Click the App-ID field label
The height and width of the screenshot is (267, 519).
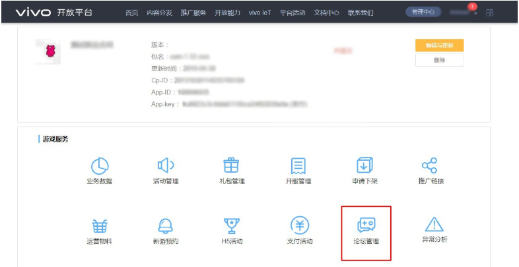[162, 92]
